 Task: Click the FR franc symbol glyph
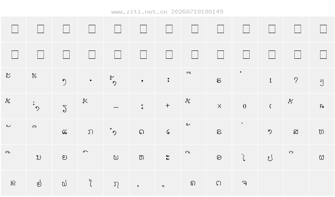322,106
